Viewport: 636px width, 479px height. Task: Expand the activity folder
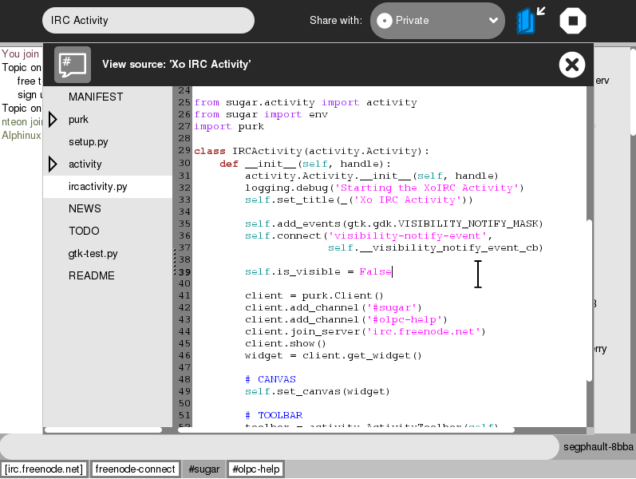pos(53,164)
